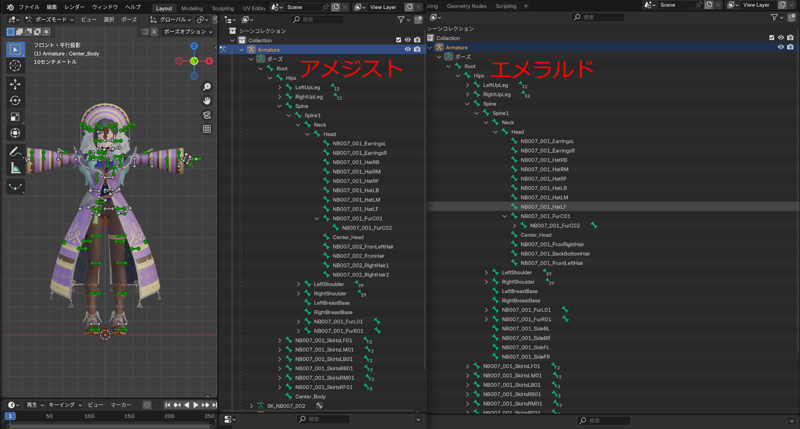Expand LeftShoulder bone in left outliner

tap(298, 284)
